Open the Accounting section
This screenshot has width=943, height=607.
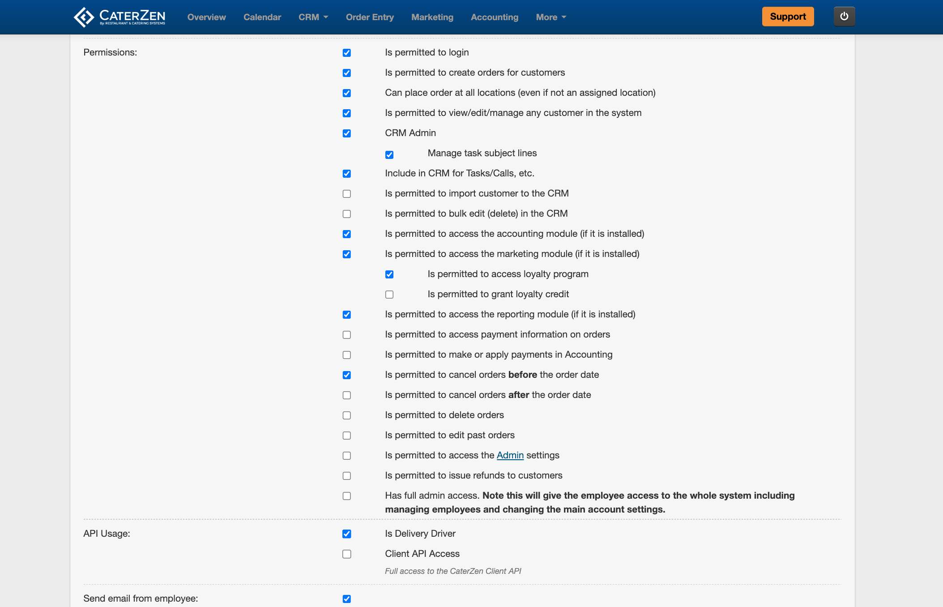(x=495, y=17)
